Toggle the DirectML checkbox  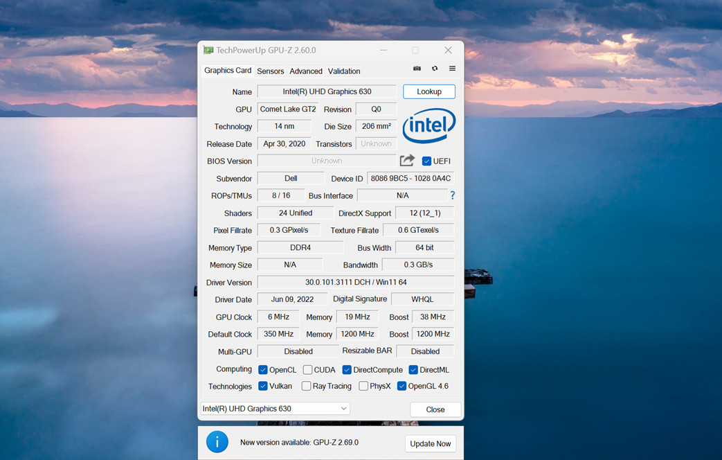point(413,370)
